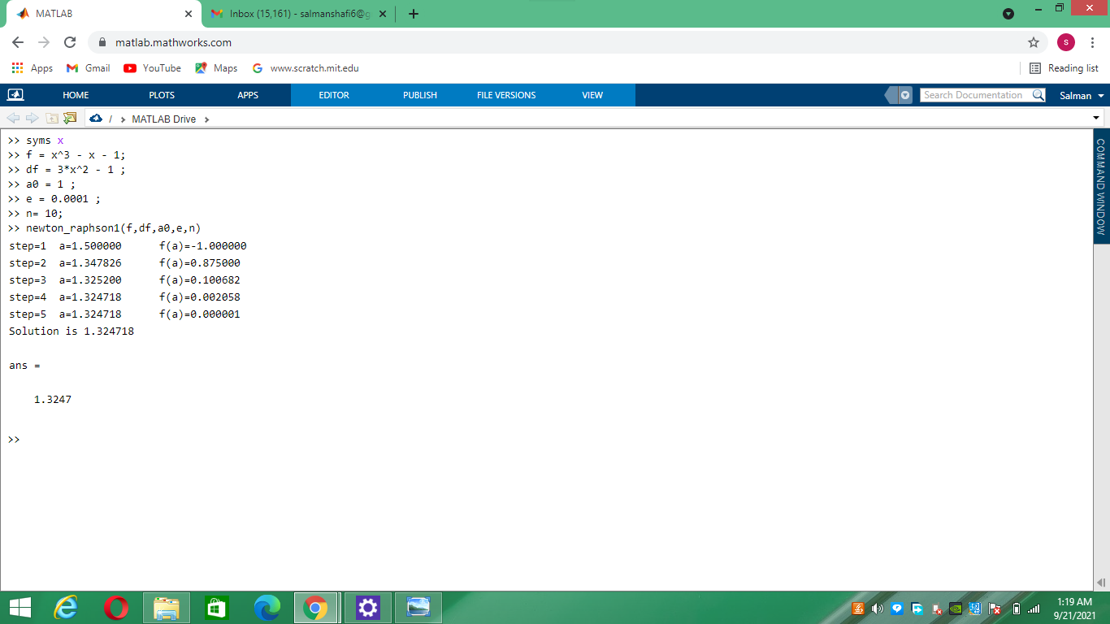Click the back navigation arrow in MATLAB toolbar

[x=13, y=118]
